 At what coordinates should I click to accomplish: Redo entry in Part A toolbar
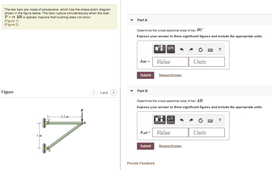[191, 50]
